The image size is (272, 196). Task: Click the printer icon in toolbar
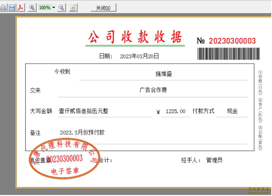pos(3,8)
